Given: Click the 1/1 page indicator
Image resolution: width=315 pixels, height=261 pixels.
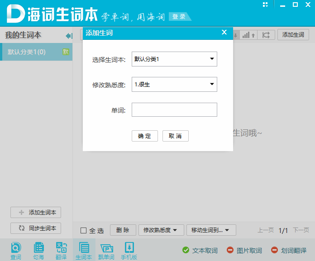Looking at the screenshot, I should click(x=283, y=231).
